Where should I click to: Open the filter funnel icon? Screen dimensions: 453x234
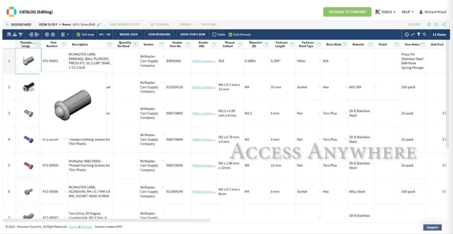coord(418,35)
